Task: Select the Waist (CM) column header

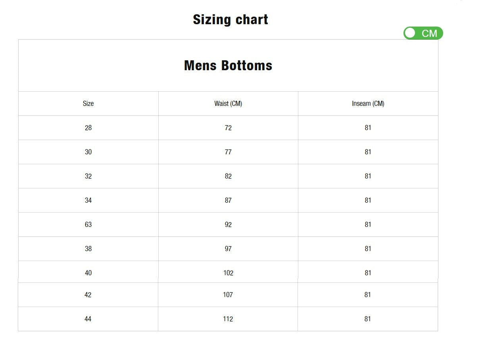Action: click(x=228, y=104)
